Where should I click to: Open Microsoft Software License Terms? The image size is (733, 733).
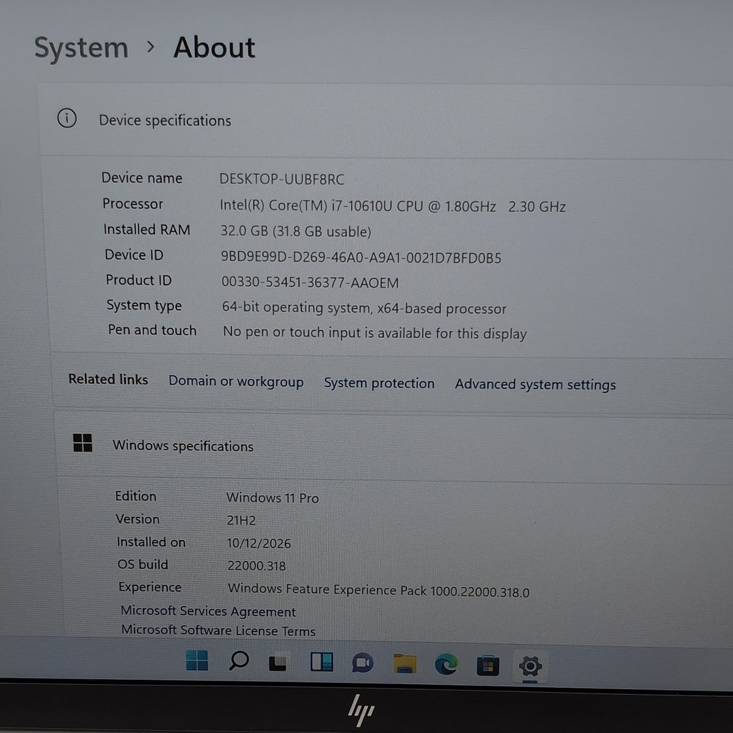[x=218, y=630]
